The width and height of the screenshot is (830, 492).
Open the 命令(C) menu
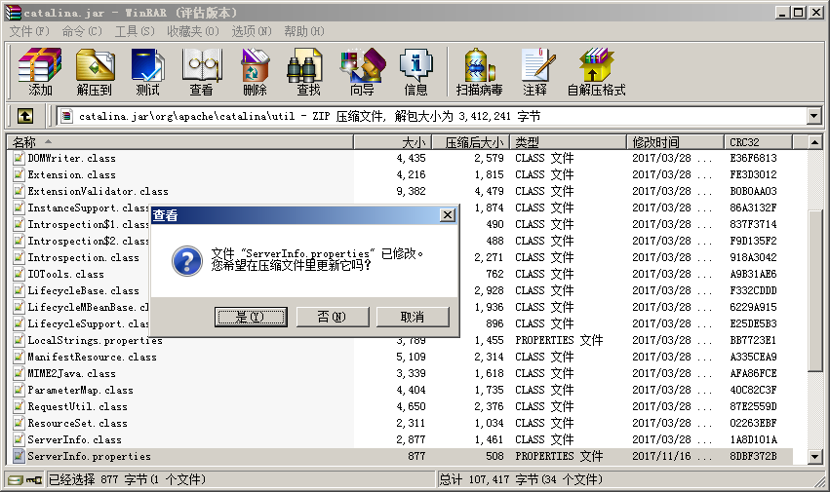click(82, 31)
